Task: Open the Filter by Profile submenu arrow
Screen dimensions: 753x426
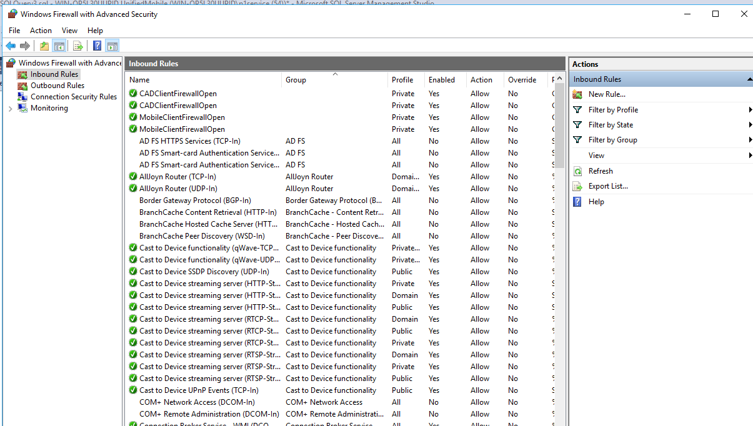Action: 749,109
